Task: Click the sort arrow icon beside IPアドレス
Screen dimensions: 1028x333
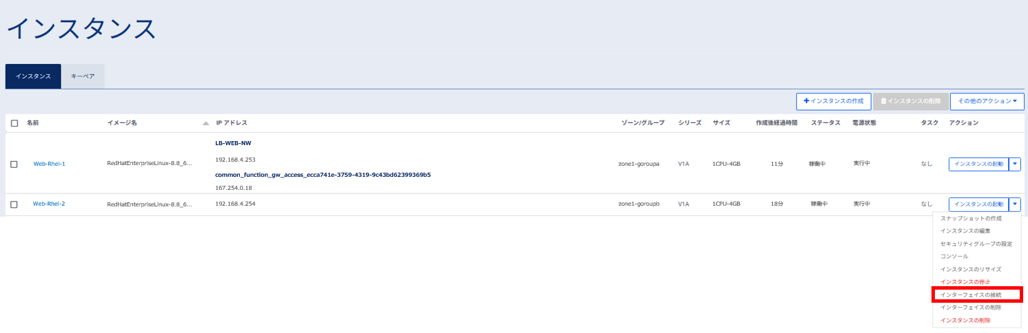Action: pyautogui.click(x=205, y=124)
